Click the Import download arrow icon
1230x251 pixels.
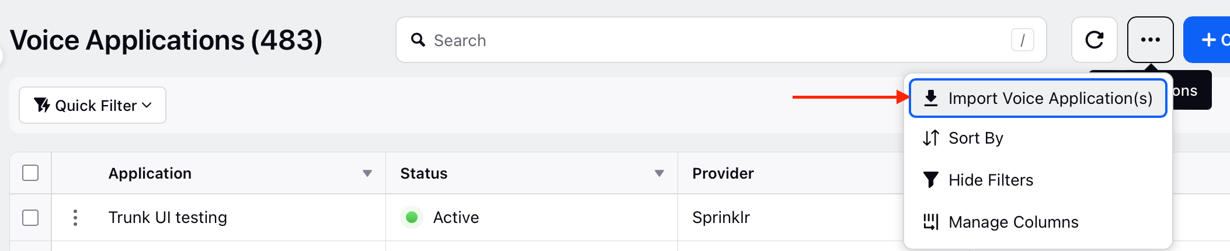click(931, 98)
